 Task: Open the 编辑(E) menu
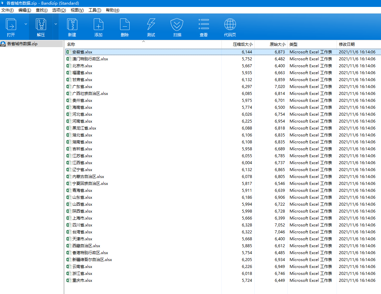[25, 10]
